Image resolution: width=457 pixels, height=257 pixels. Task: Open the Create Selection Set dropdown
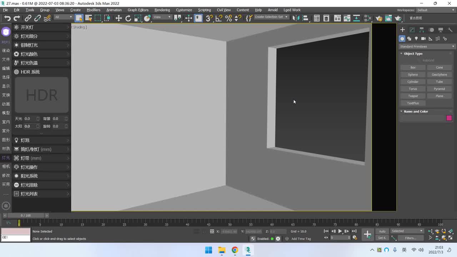271,17
